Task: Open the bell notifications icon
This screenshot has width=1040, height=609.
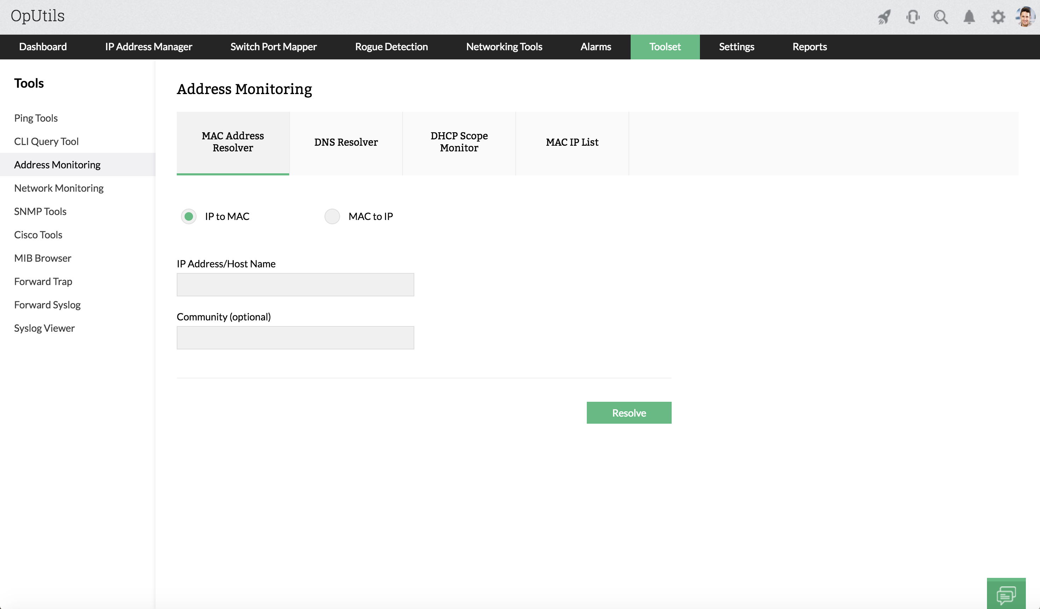Action: [969, 17]
